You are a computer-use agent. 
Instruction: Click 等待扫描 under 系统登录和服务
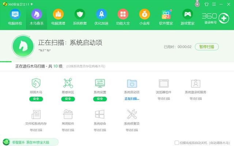pyautogui.click(x=196, y=98)
